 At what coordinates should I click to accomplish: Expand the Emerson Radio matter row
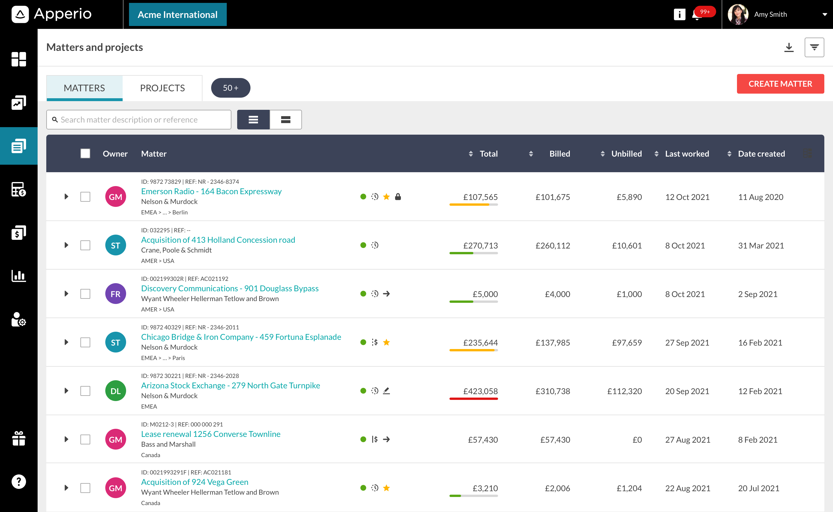click(65, 196)
